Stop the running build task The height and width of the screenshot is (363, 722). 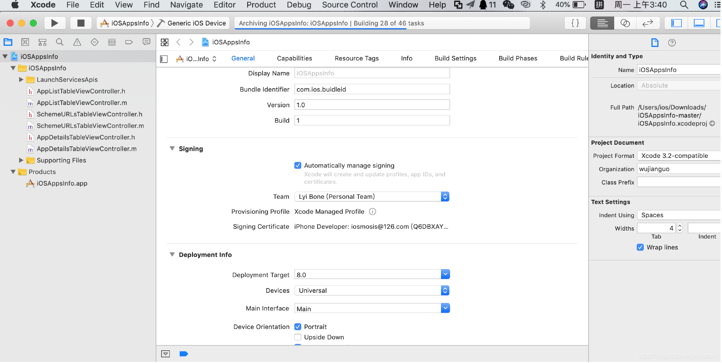tap(81, 23)
